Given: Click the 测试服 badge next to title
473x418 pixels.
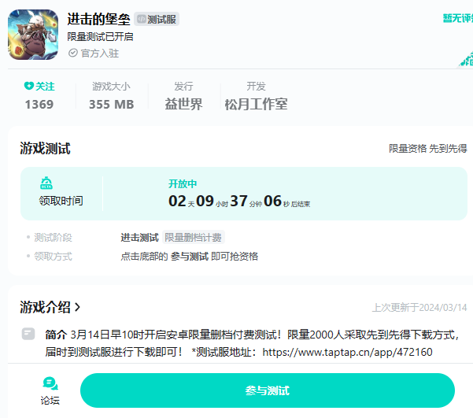Looking at the screenshot, I should [157, 20].
